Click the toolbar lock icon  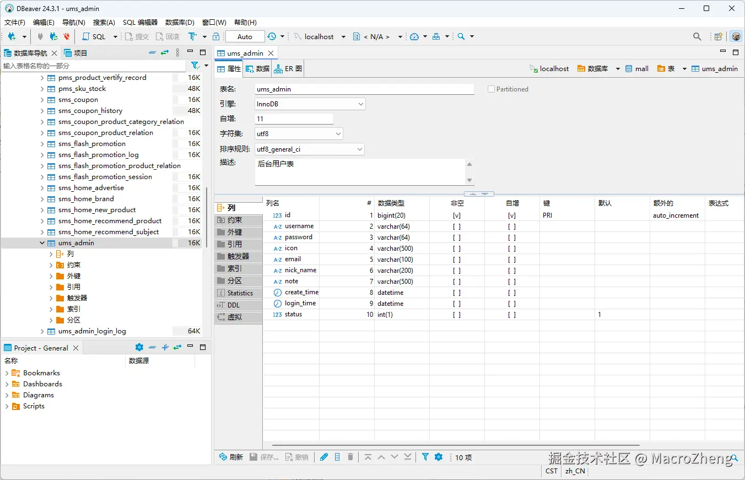(x=216, y=36)
